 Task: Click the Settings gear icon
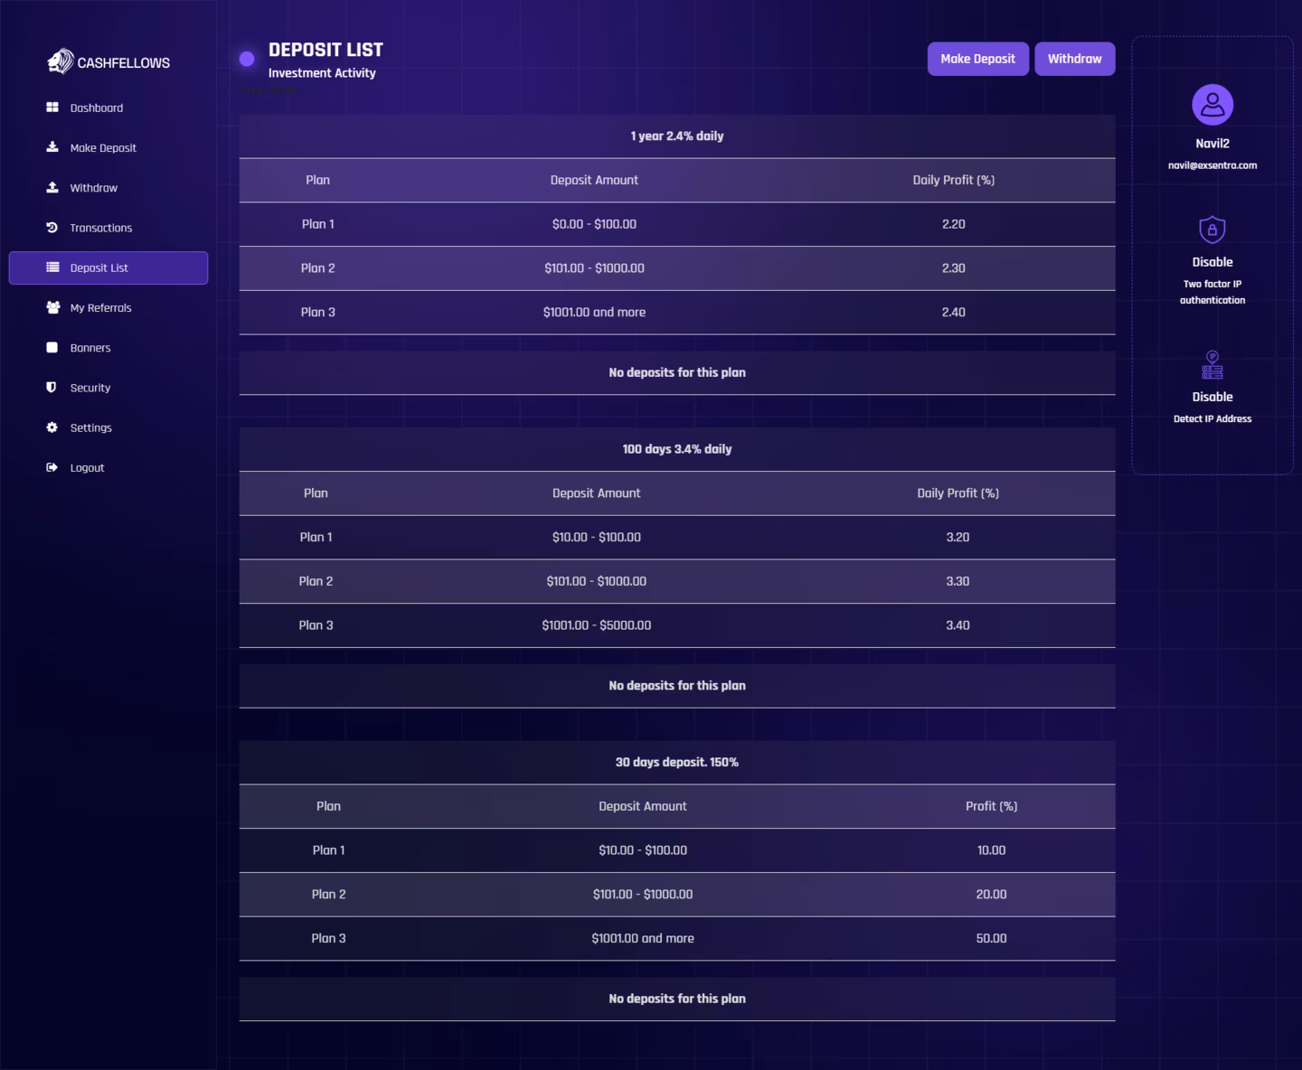(52, 427)
